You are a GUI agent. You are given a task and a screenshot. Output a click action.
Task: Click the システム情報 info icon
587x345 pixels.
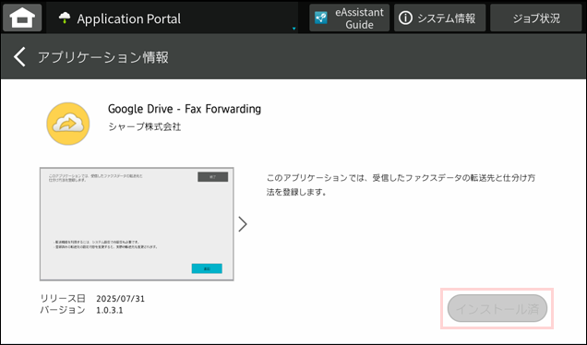pyautogui.click(x=405, y=18)
